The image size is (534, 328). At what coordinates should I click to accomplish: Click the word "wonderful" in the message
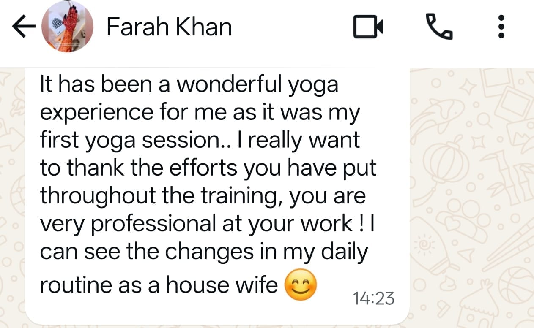[230, 84]
